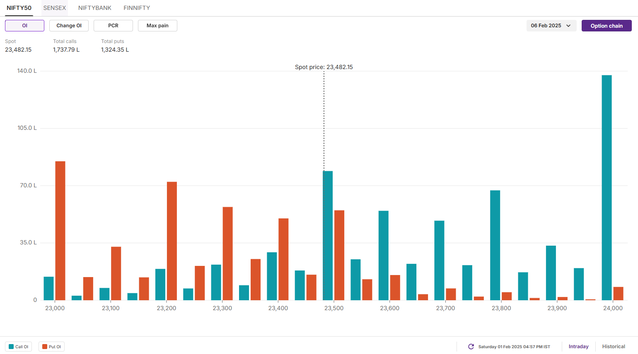The height and width of the screenshot is (354, 638).
Task: Click the 23,500 strike axis label
Action: [x=334, y=308]
